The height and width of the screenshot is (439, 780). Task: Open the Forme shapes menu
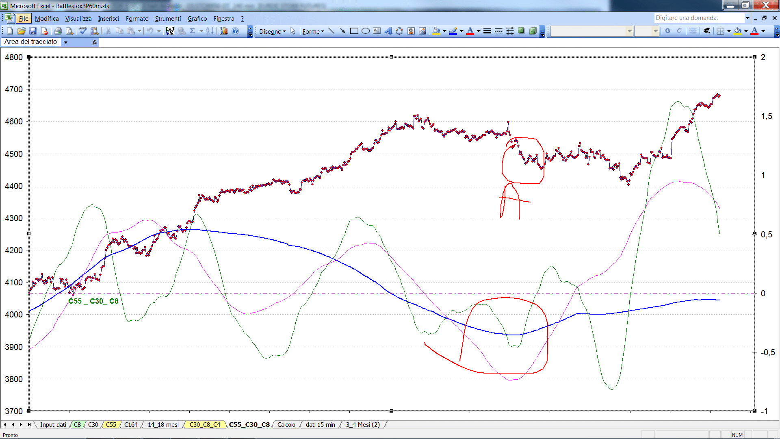click(x=313, y=31)
